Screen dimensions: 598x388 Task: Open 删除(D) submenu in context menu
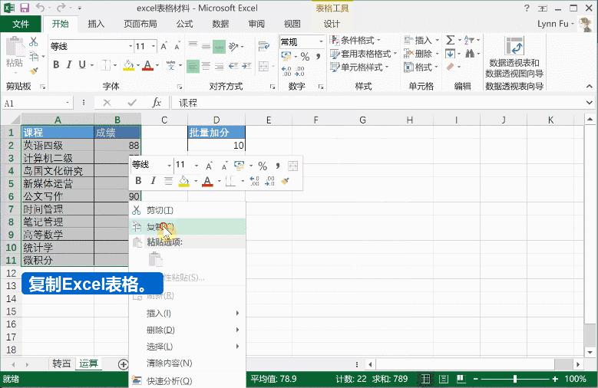[187, 330]
